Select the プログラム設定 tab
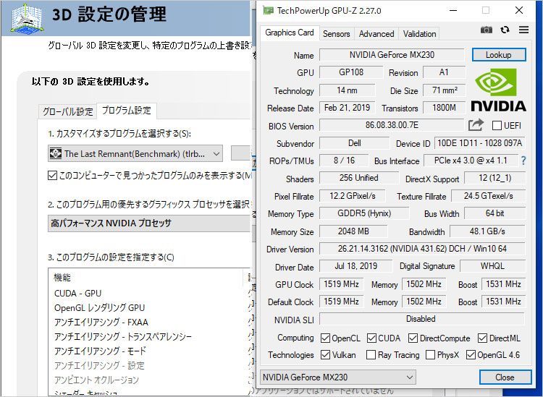This screenshot has width=543, height=397. (x=127, y=111)
